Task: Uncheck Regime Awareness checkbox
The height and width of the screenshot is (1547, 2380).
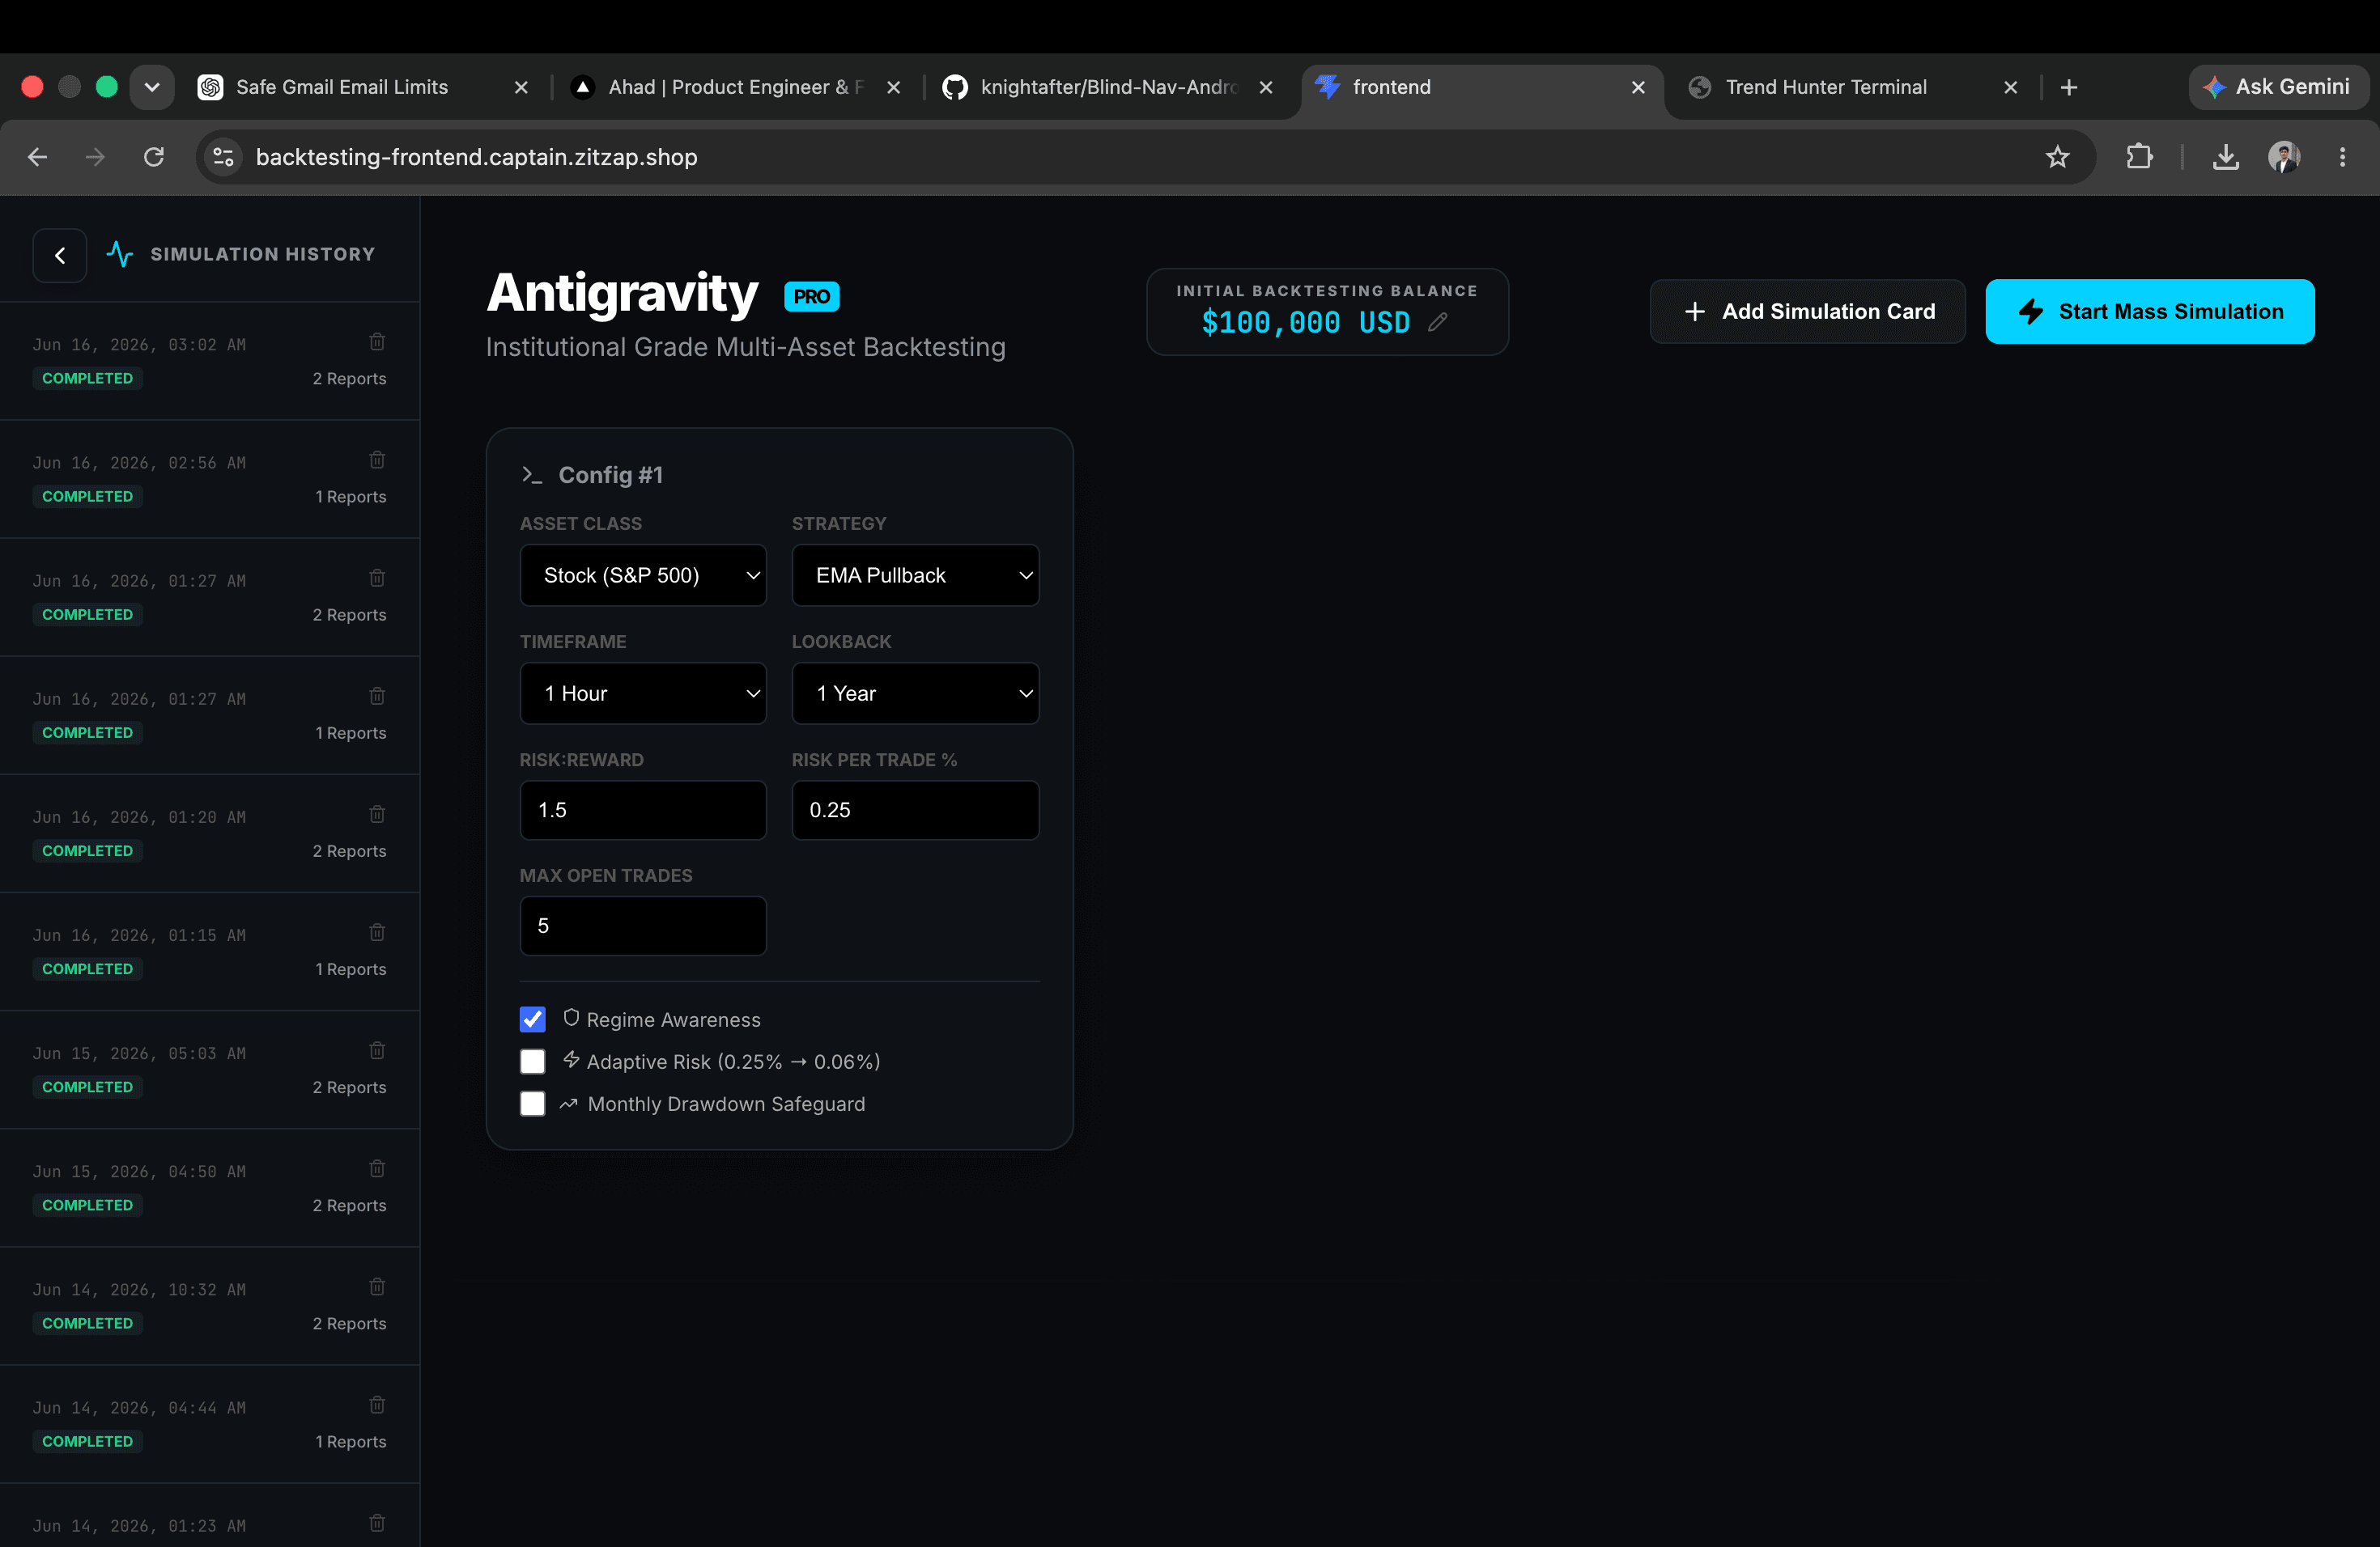Action: 533,1019
